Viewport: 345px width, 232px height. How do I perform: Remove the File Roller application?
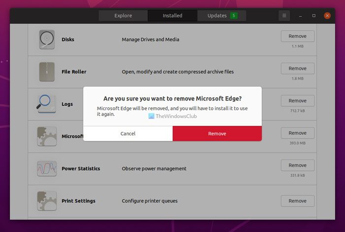point(297,68)
